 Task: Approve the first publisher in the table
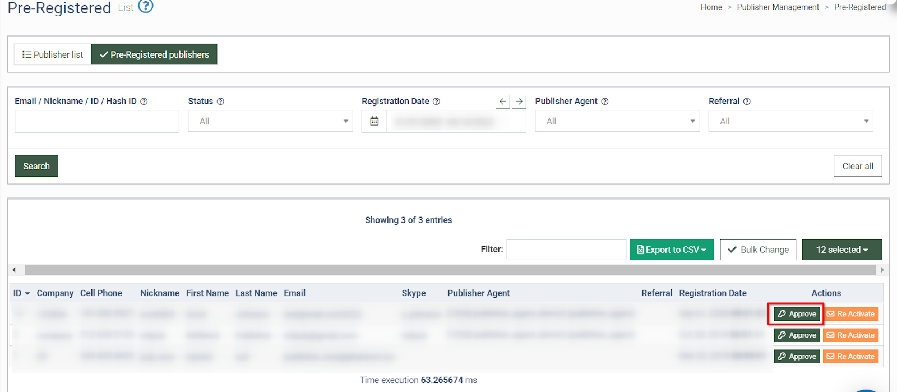tap(797, 314)
